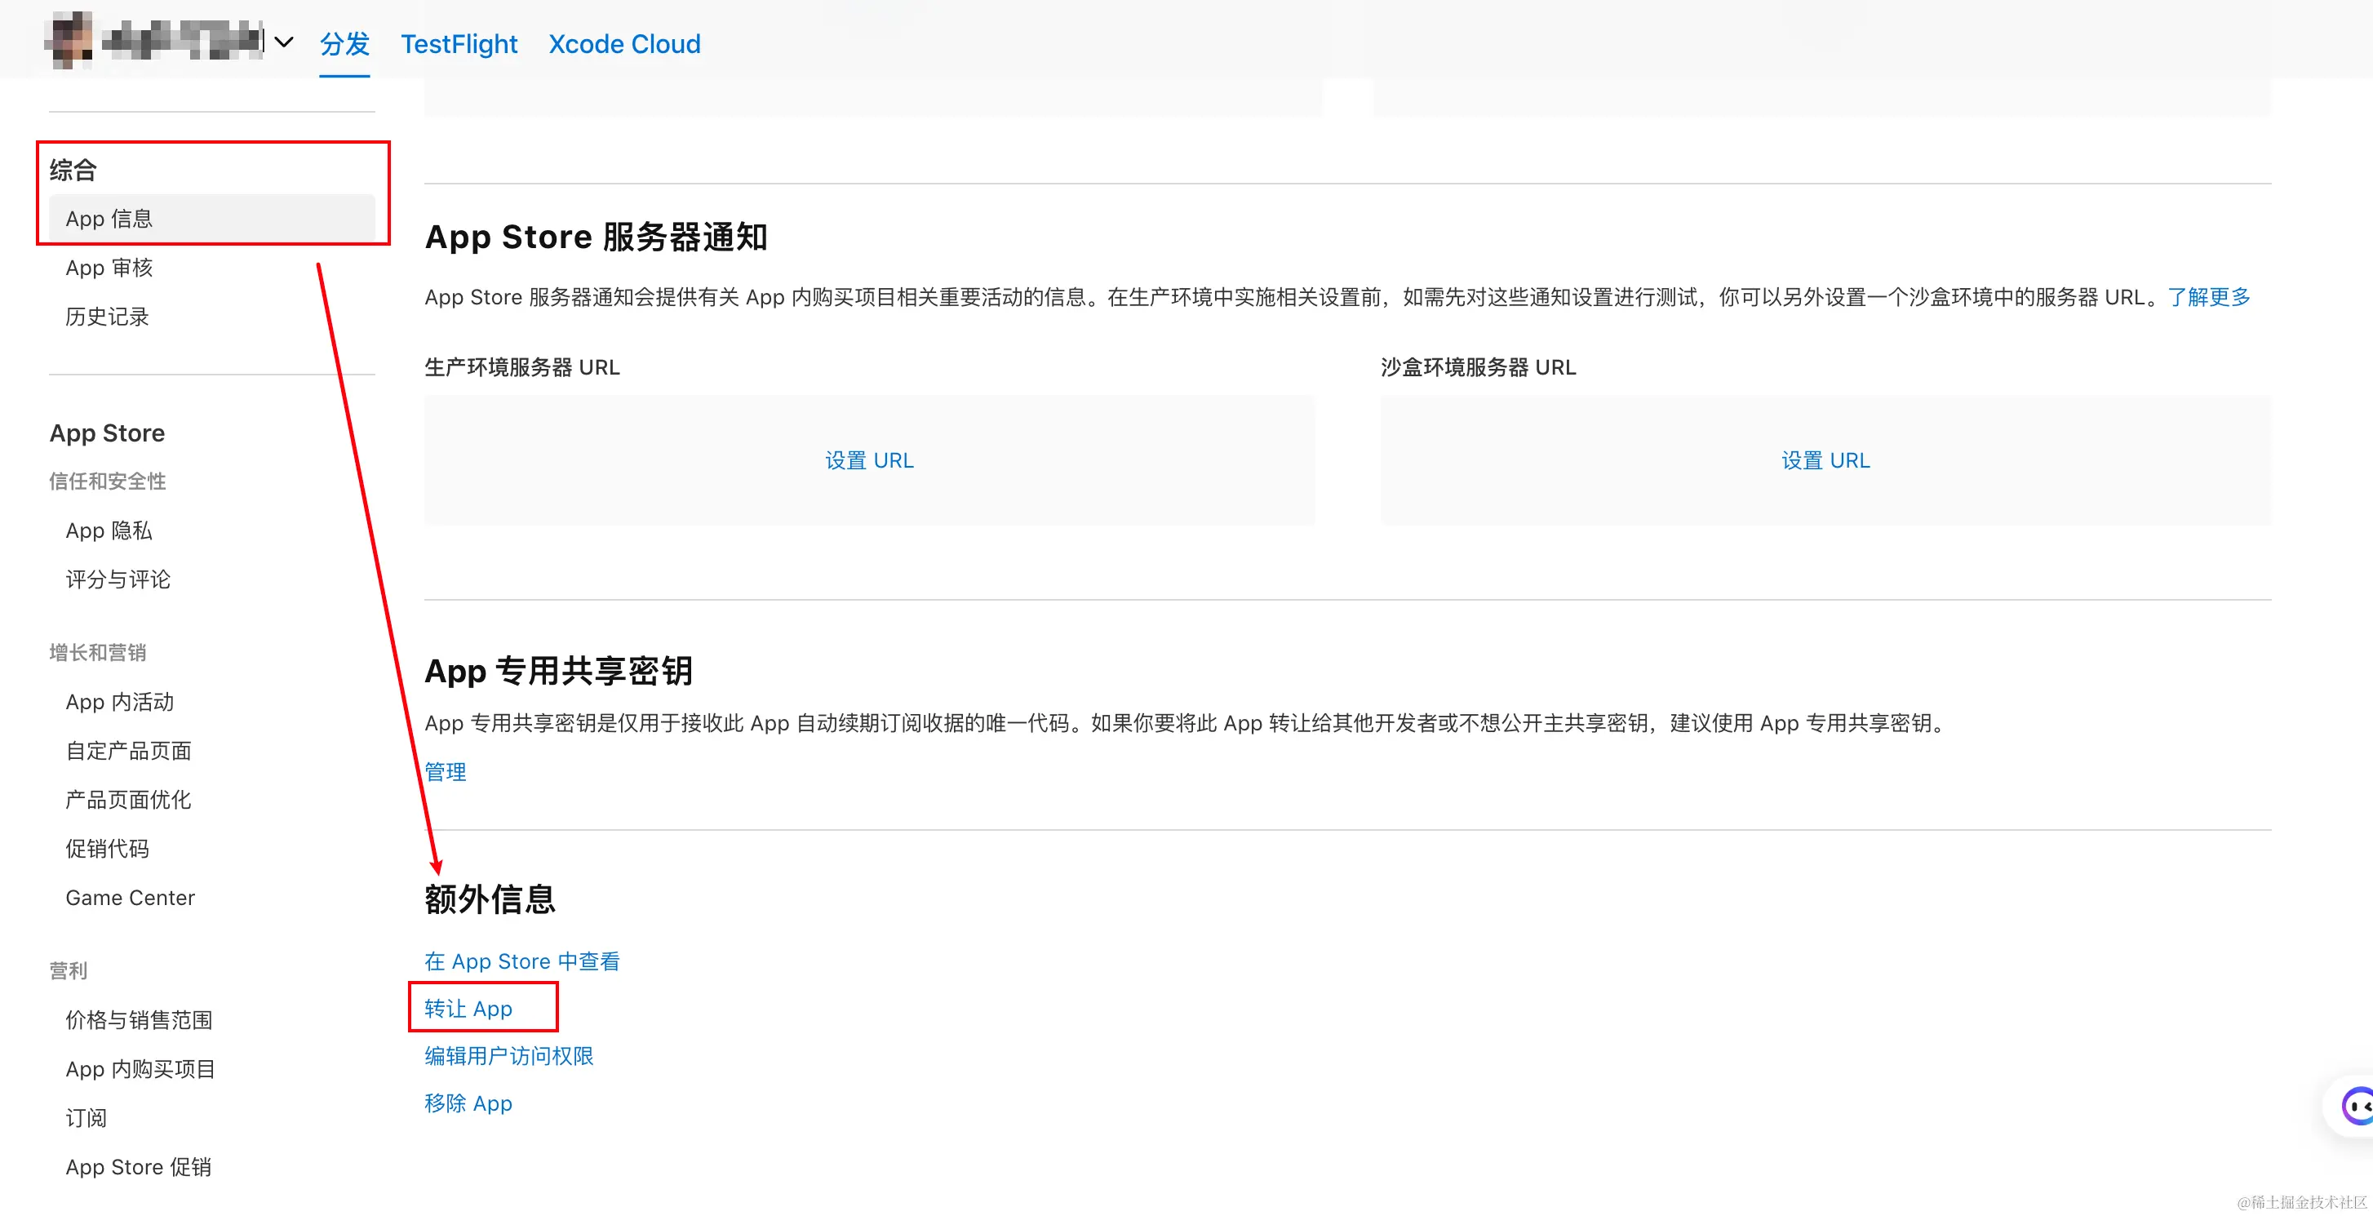The image size is (2373, 1216).
Task: Expand the app switcher chevron
Action: (x=285, y=42)
